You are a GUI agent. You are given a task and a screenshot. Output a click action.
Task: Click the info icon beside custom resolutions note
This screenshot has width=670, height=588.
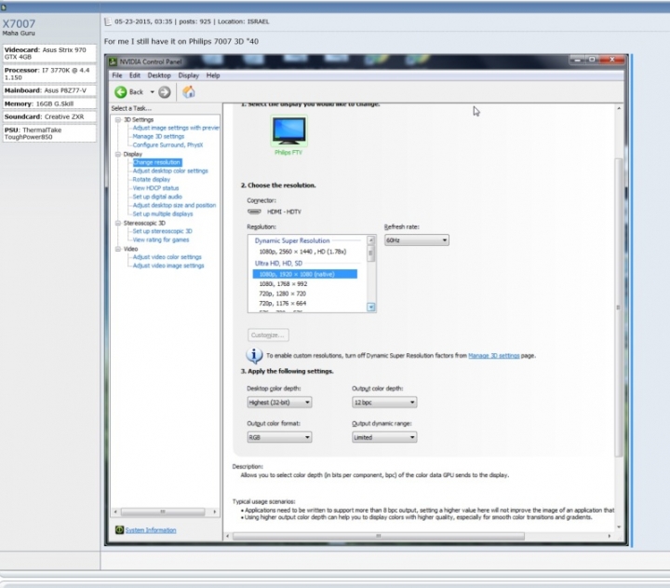point(254,355)
